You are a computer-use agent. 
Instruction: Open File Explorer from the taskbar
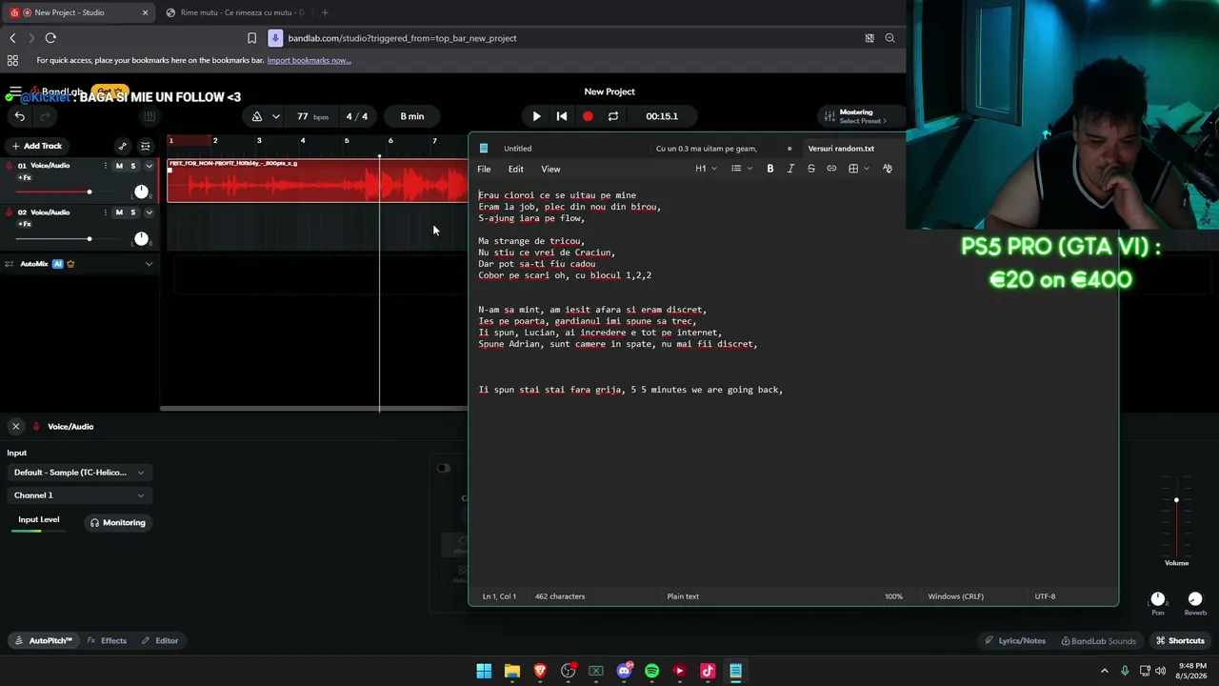click(x=511, y=671)
